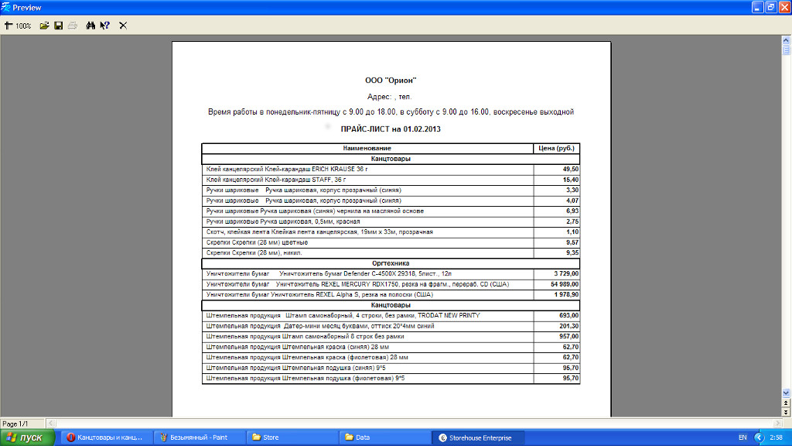Click the zoom tool icon in toolbar
Image resolution: width=792 pixels, height=446 pixels.
click(9, 26)
